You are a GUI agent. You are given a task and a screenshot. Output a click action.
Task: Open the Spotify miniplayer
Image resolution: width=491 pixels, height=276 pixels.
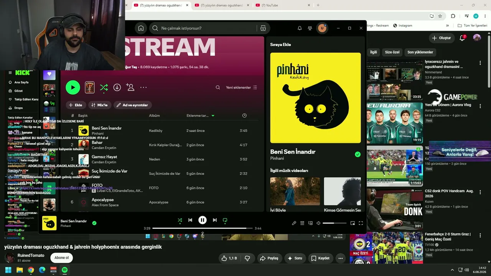point(353,223)
